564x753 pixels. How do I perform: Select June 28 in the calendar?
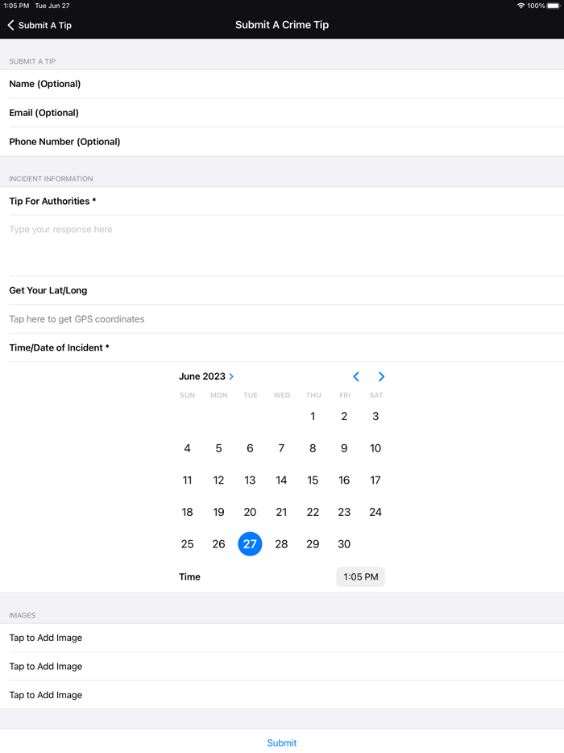point(281,544)
